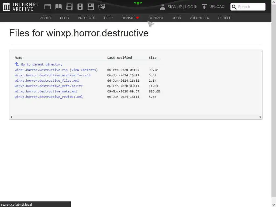Click the Size column header
Viewport: 276px width, 207px height.
[153, 58]
